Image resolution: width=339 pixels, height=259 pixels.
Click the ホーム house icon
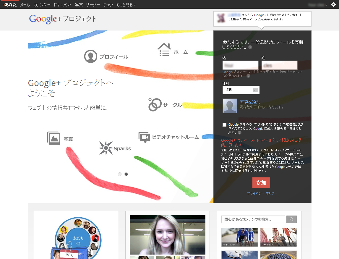[x=164, y=50]
